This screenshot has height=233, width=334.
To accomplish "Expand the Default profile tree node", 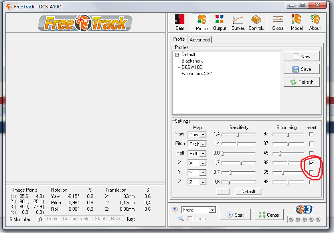I will pyautogui.click(x=177, y=55).
